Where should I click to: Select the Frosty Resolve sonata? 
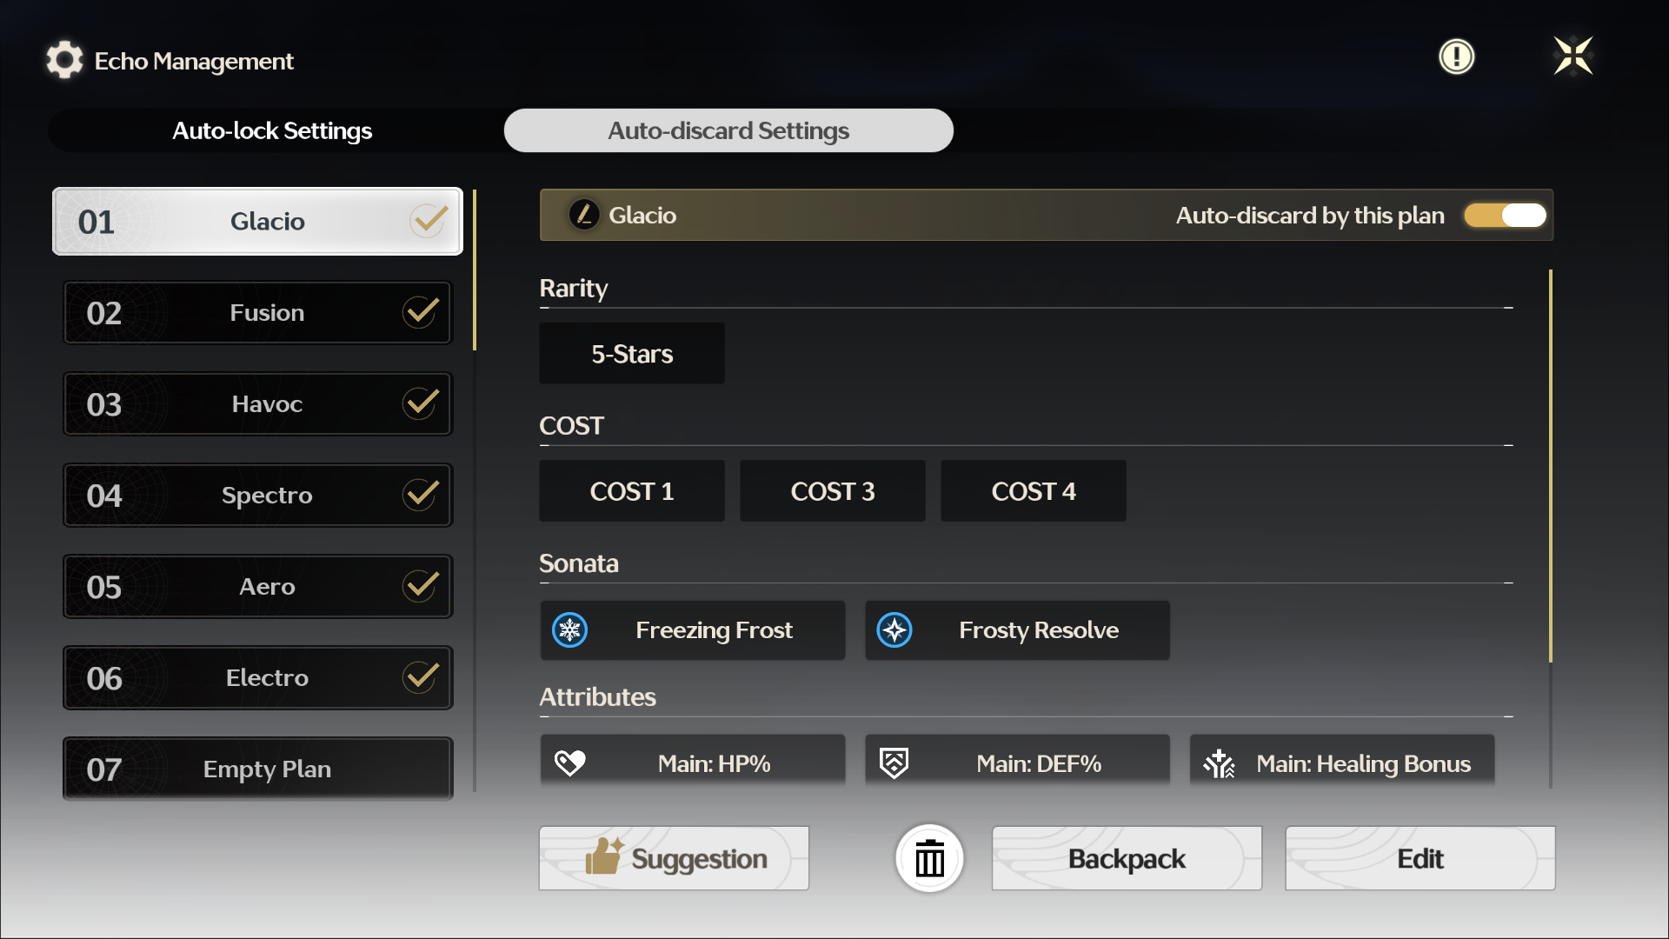point(1017,630)
